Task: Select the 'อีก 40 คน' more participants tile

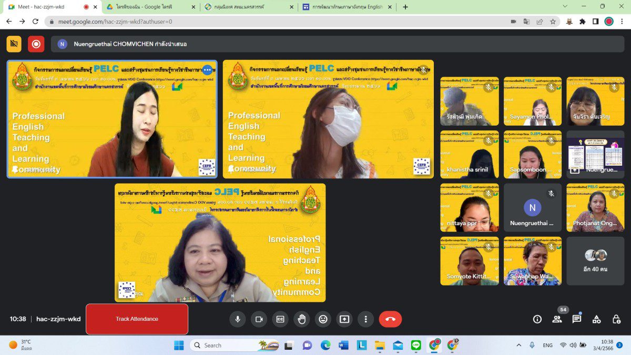Action: [595, 261]
